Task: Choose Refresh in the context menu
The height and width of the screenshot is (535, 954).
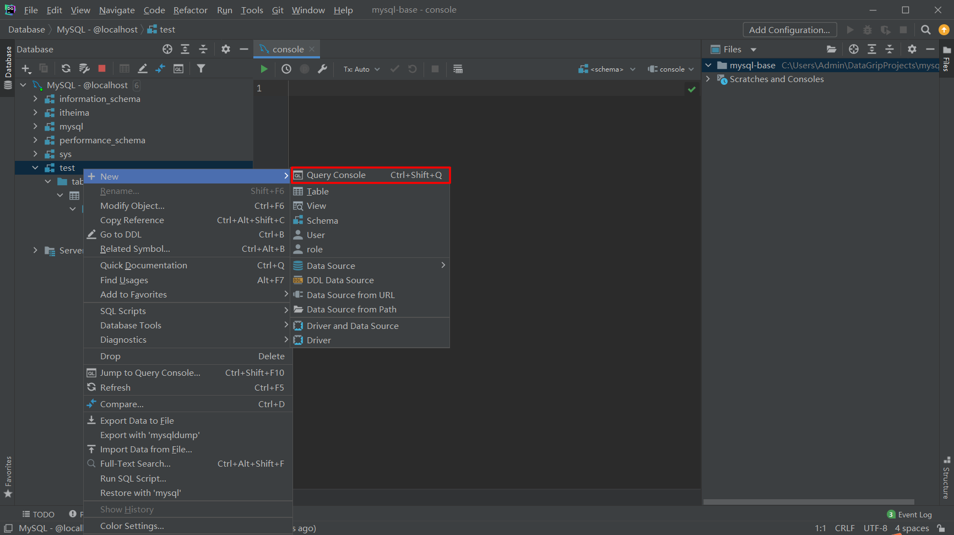Action: click(188, 387)
